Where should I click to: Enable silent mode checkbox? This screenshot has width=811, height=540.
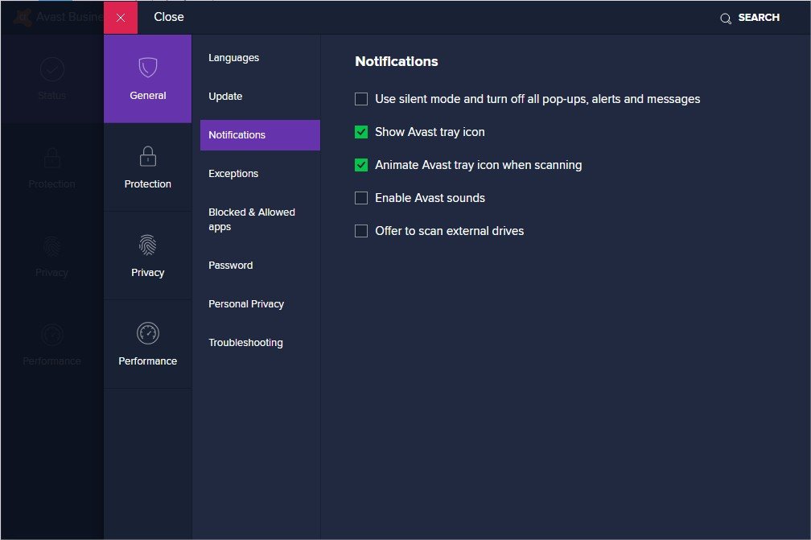coord(361,99)
